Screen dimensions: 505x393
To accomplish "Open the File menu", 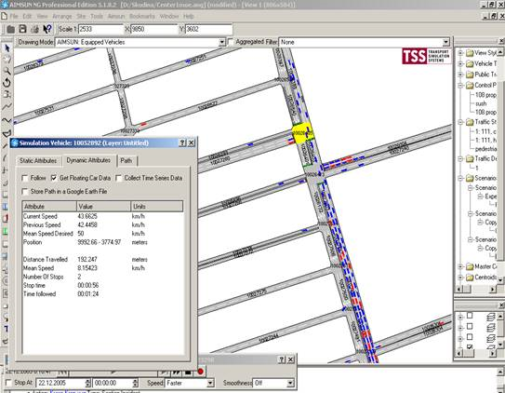I will (14, 16).
